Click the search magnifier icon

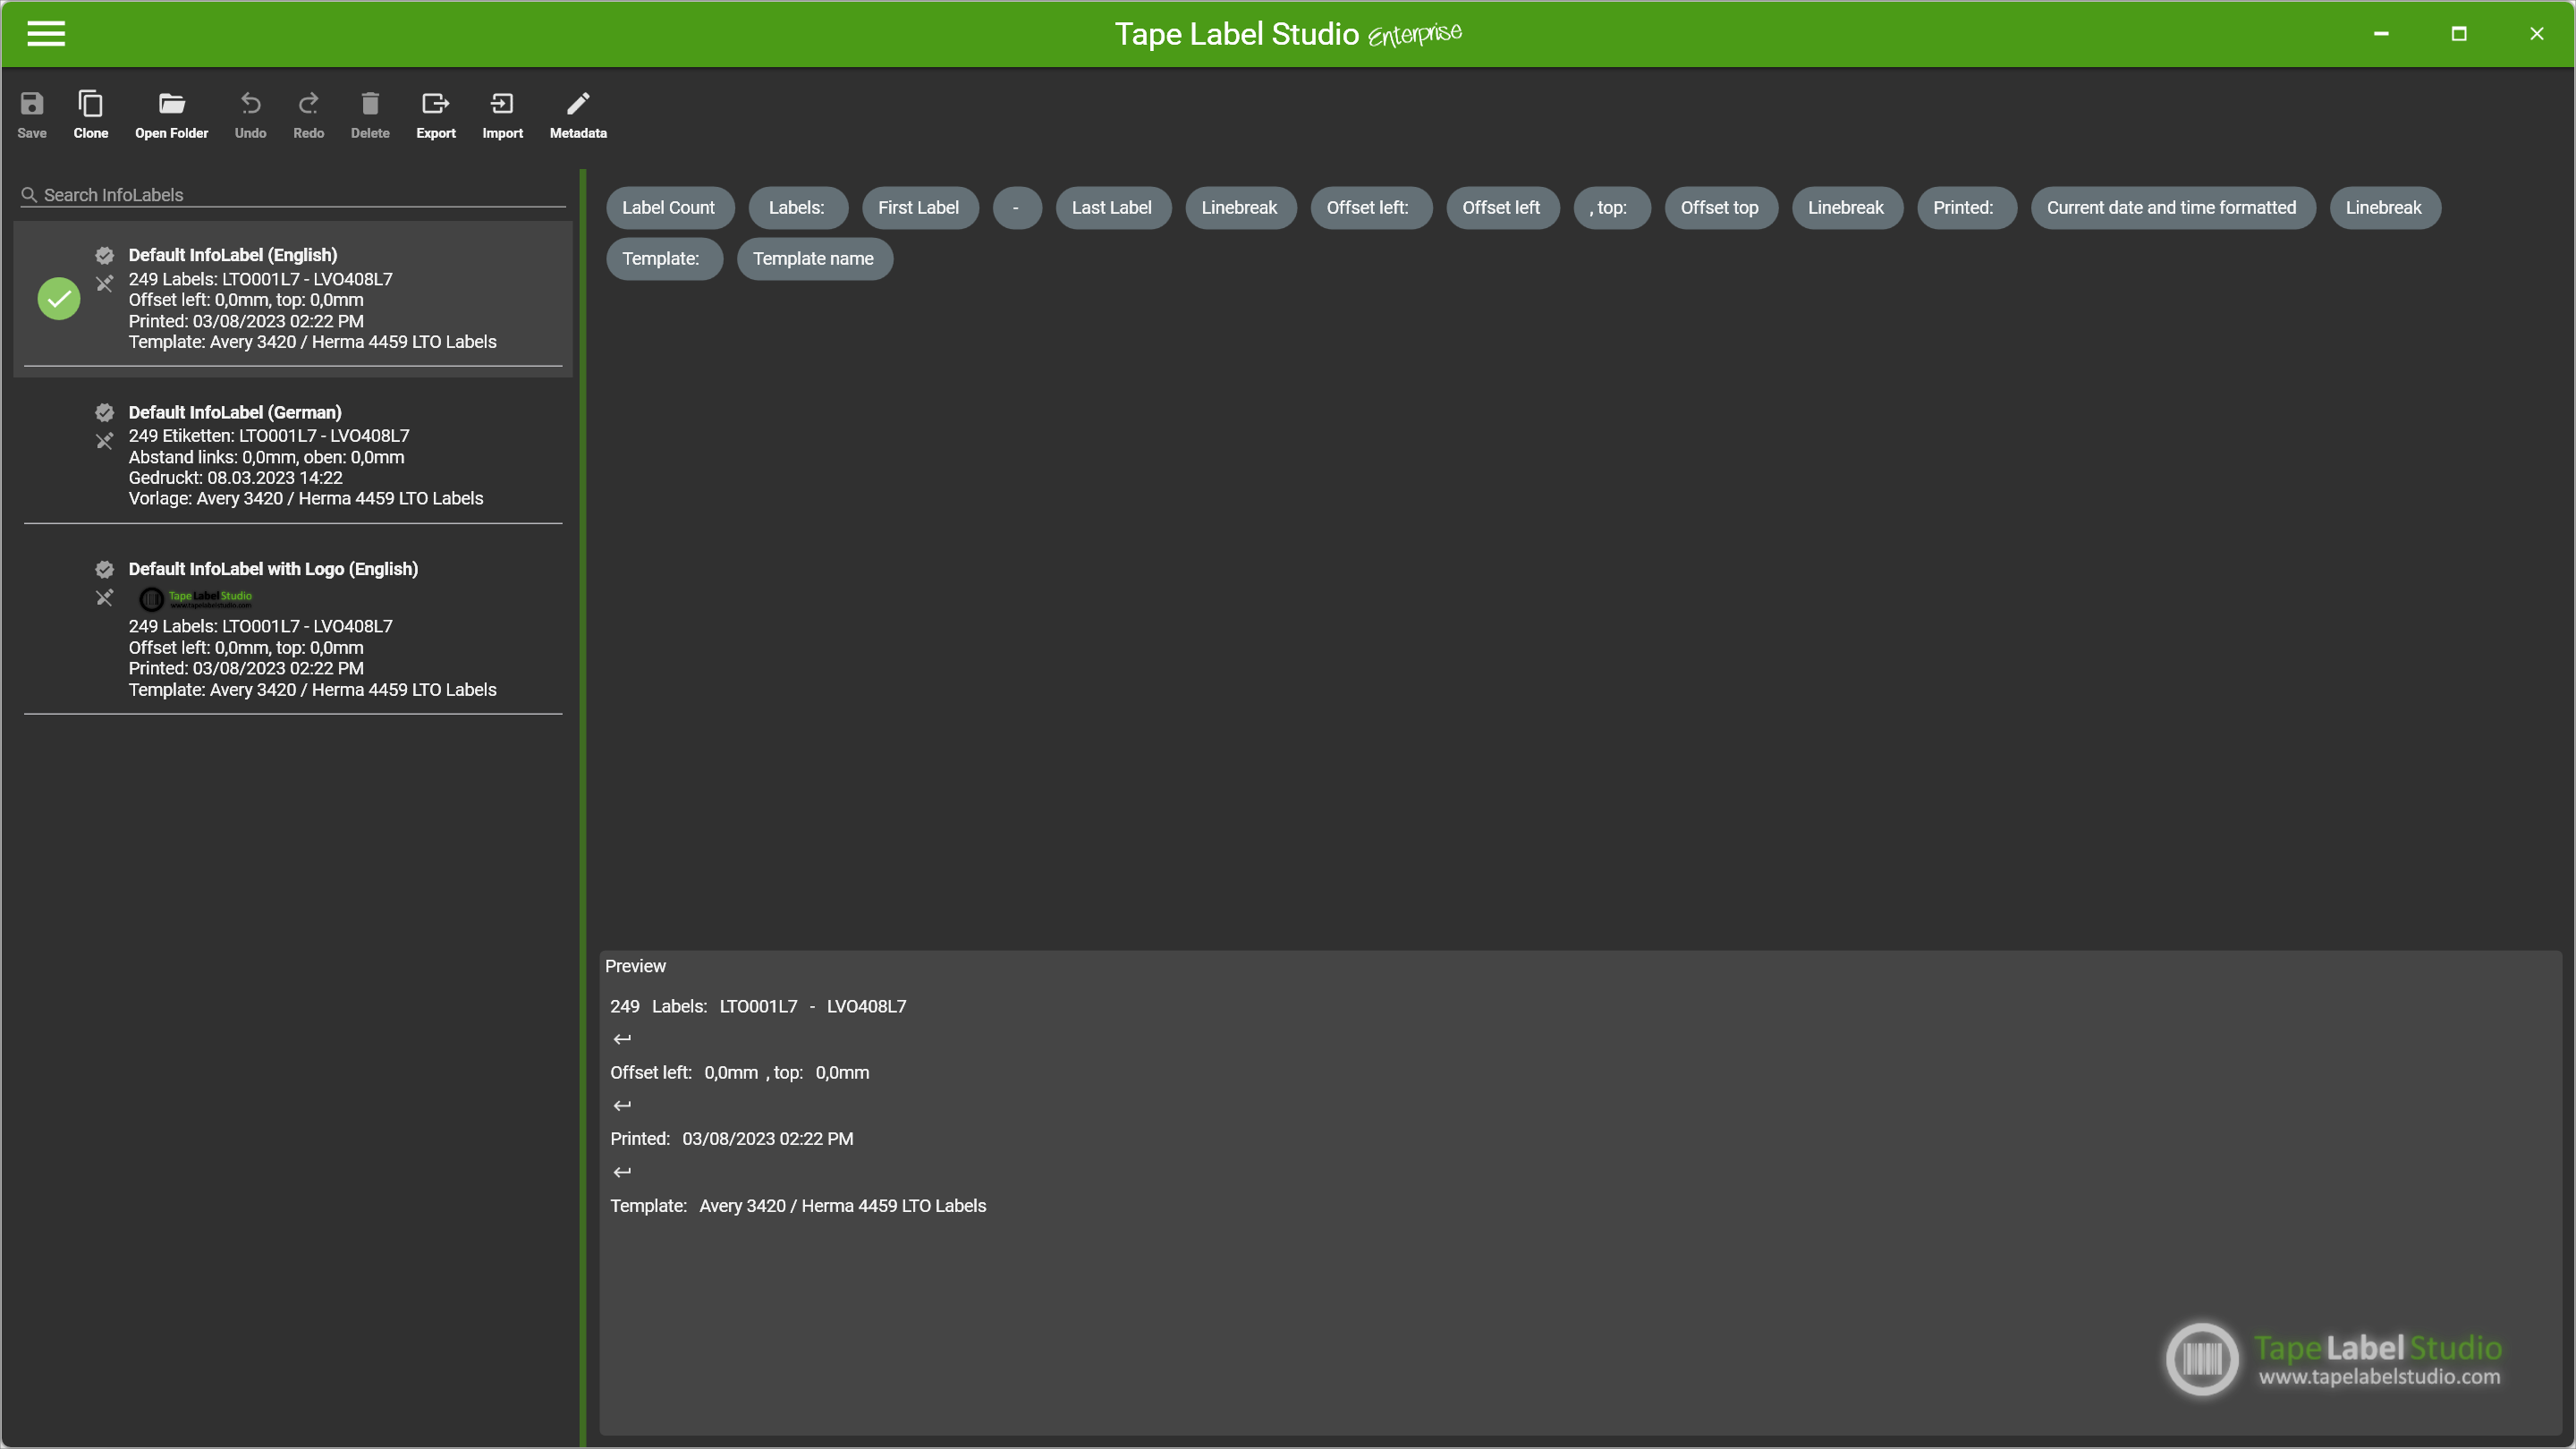29,195
